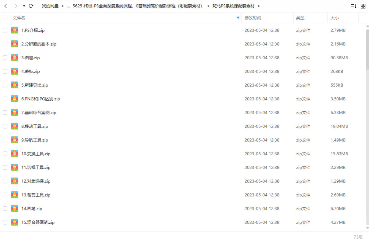Image resolution: width=369 pixels, height=239 pixels.
Task: Check the box for 2.分辨率的副本.zip
Action: coord(5,44)
